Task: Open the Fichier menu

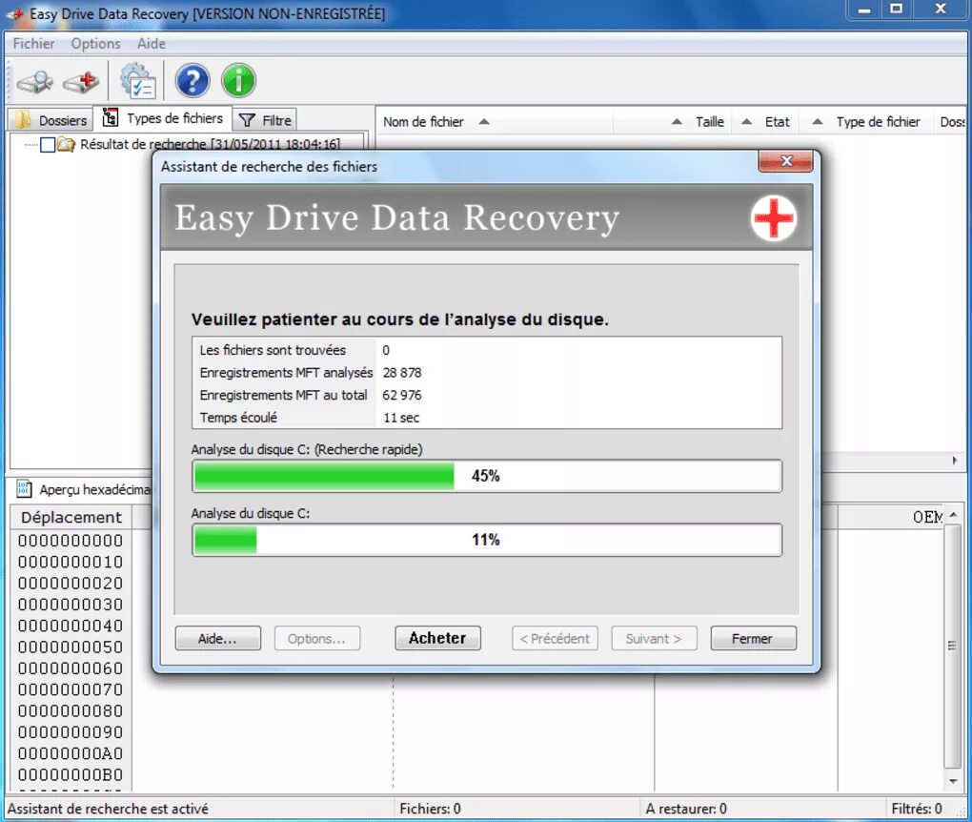Action: click(x=33, y=44)
